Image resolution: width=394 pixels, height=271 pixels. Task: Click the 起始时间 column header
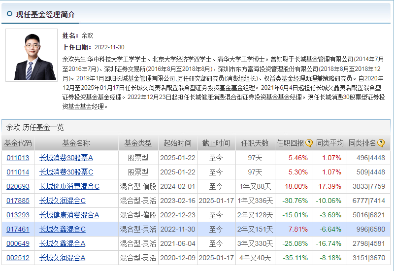coord(178,143)
